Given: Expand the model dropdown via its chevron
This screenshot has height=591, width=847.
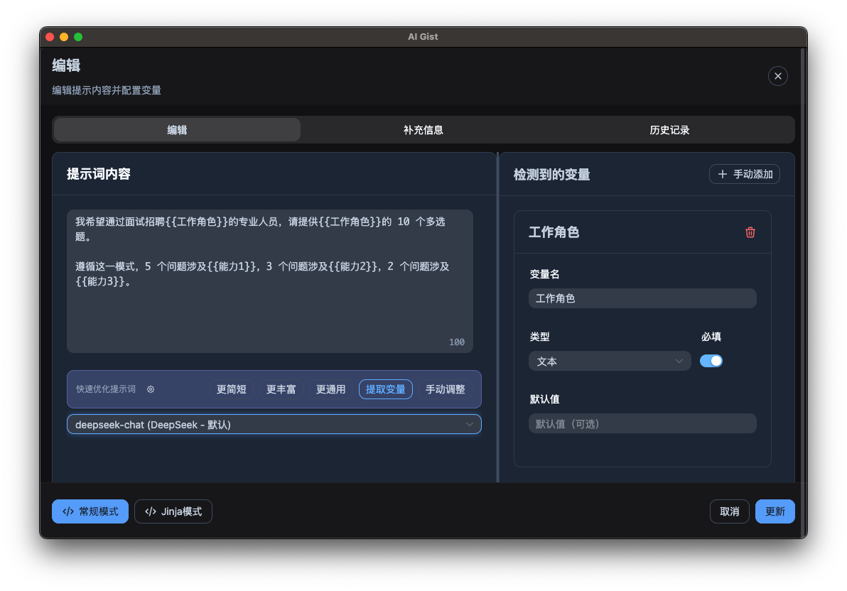Looking at the screenshot, I should [x=470, y=423].
